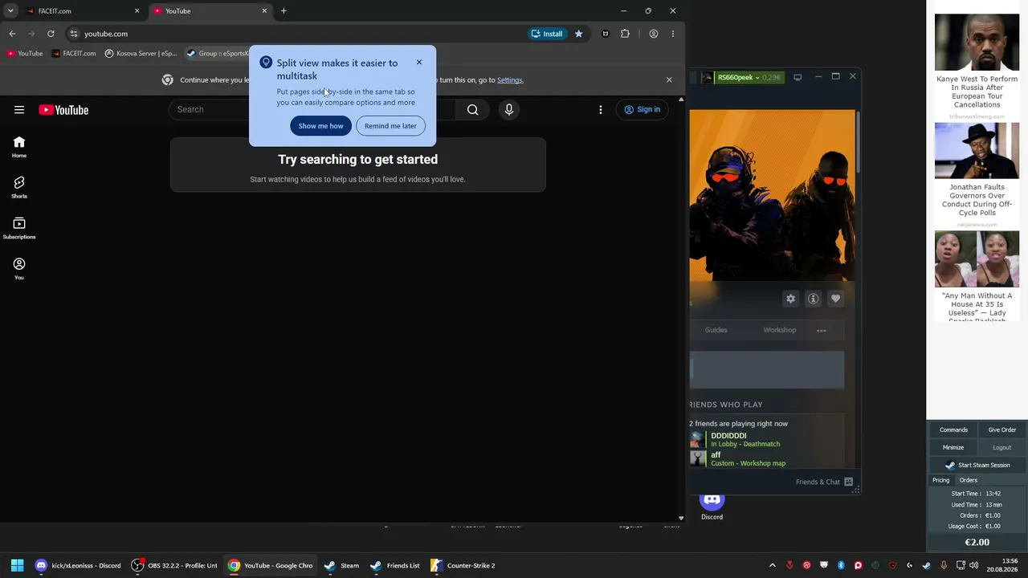Open Steam Group eSports bookmark
1028x578 pixels.
(218, 54)
